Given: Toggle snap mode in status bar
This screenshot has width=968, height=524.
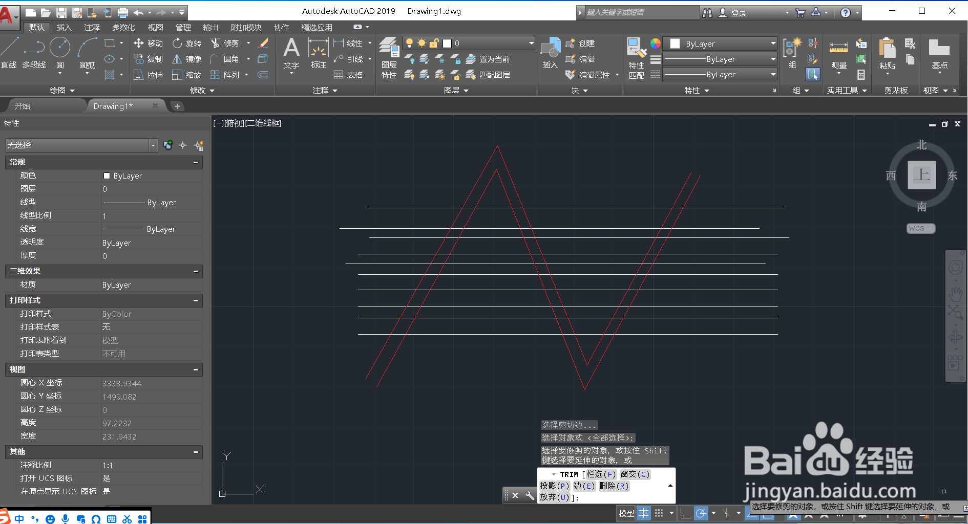Looking at the screenshot, I should [x=659, y=513].
